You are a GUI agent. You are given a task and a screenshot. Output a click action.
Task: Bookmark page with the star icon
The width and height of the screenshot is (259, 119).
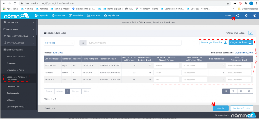coord(228,4)
